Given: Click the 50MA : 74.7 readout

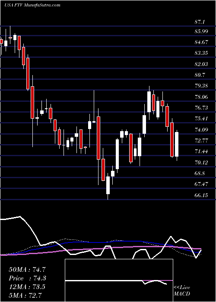Looking at the screenshot, I should pyautogui.click(x=27, y=270).
